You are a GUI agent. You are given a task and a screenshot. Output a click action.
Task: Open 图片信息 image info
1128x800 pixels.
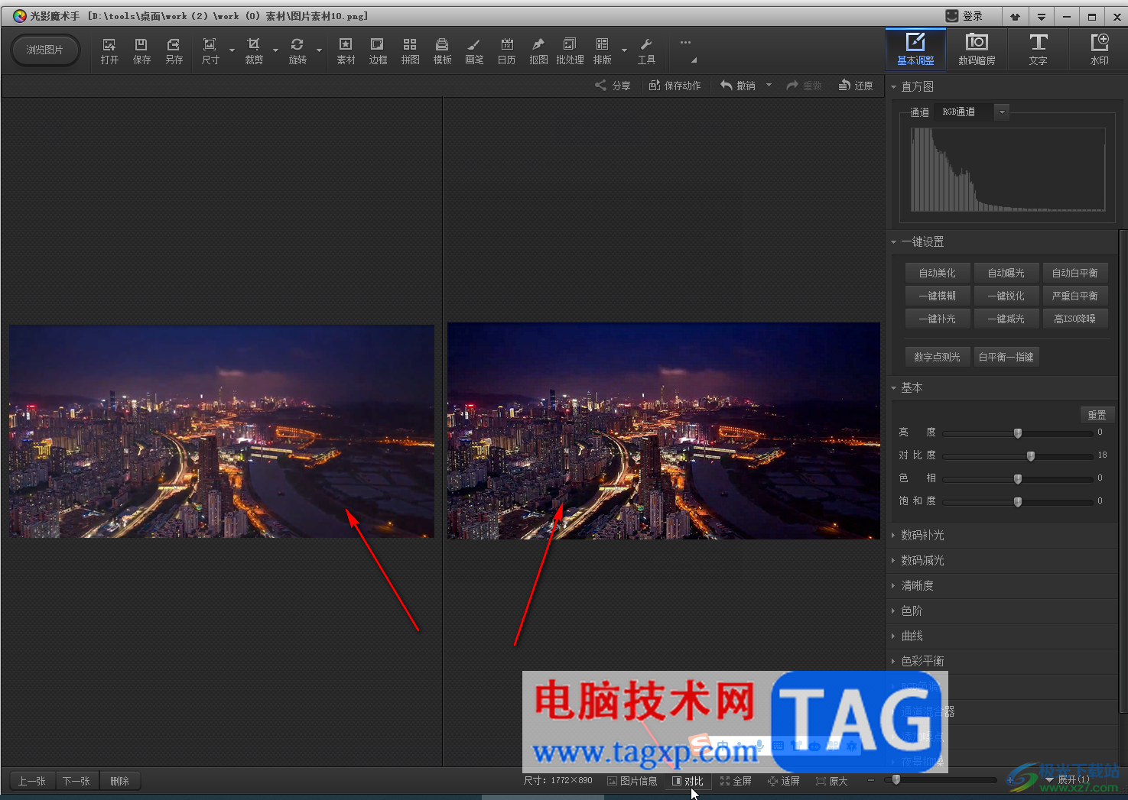[x=632, y=781]
